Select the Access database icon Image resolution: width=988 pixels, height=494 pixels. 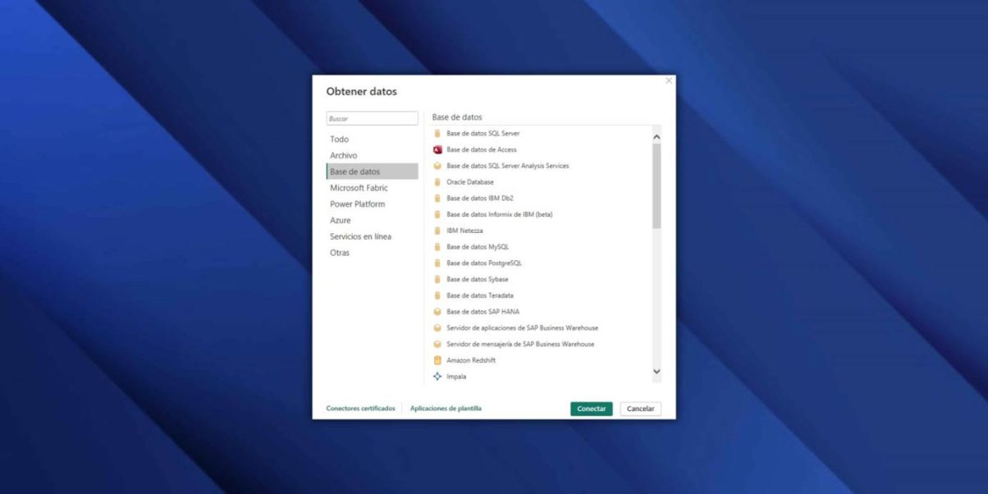point(437,149)
